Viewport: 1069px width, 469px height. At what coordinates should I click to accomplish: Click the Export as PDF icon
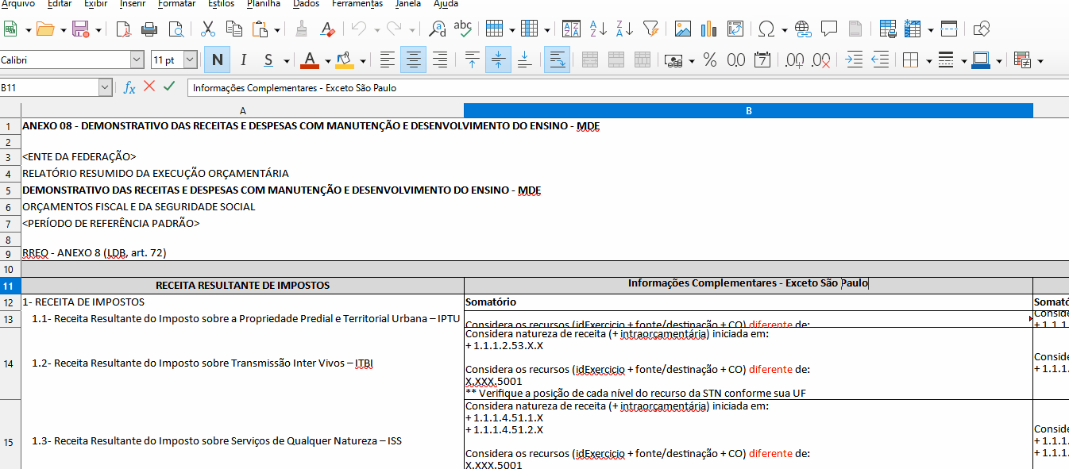123,29
